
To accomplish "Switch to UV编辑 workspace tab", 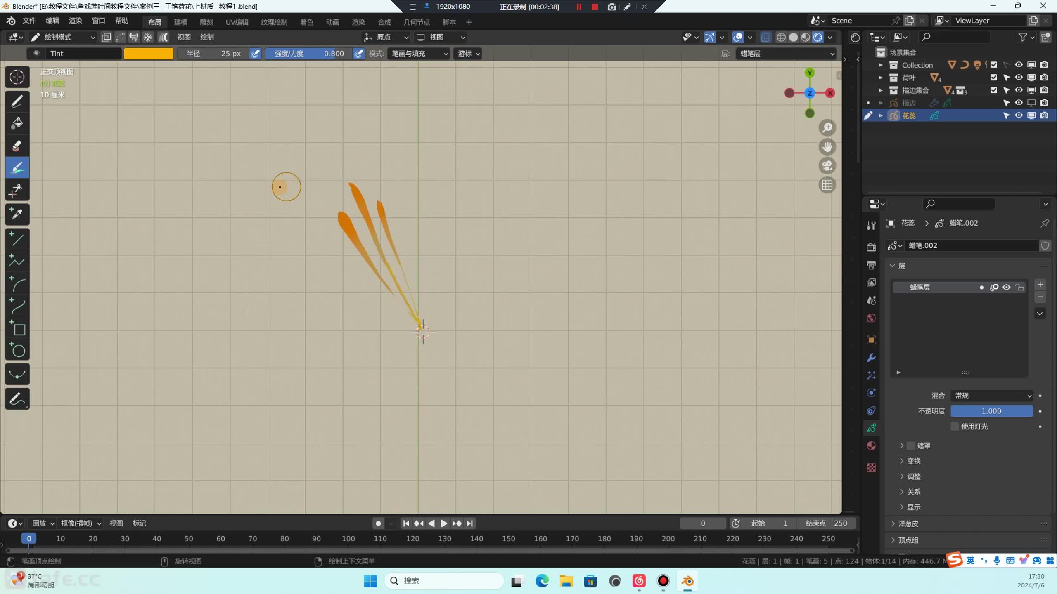I will (237, 22).
